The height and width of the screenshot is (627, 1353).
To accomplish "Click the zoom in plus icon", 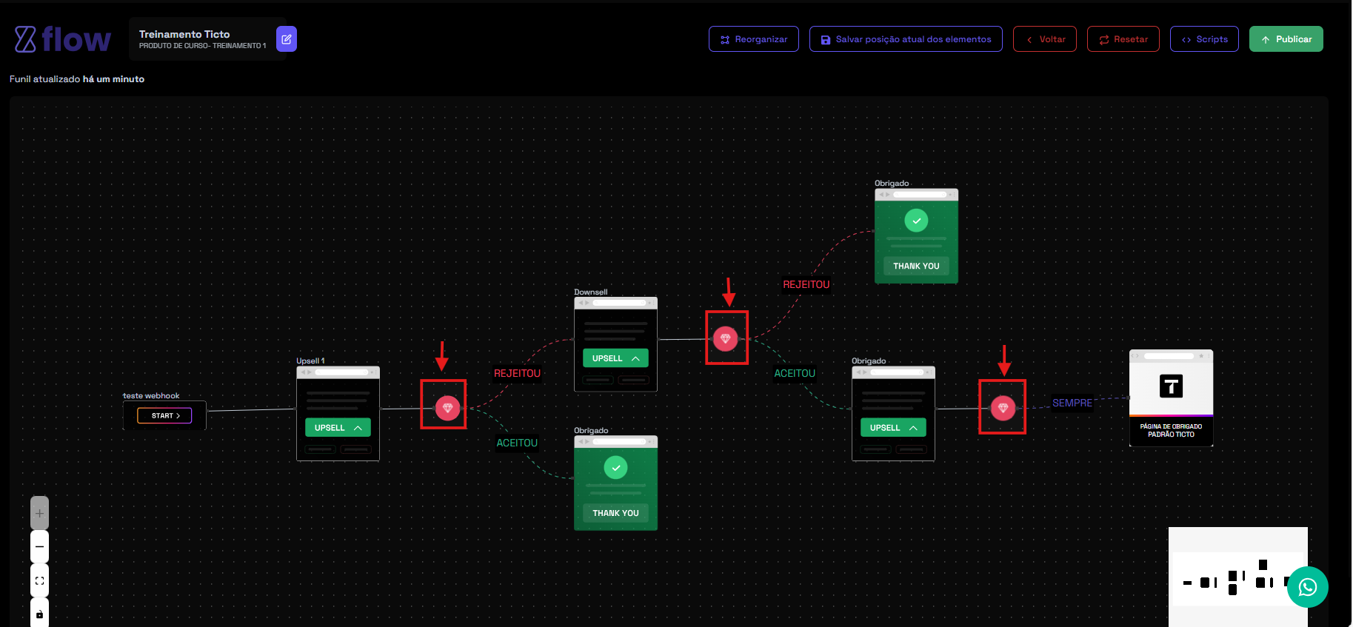I will tap(40, 513).
